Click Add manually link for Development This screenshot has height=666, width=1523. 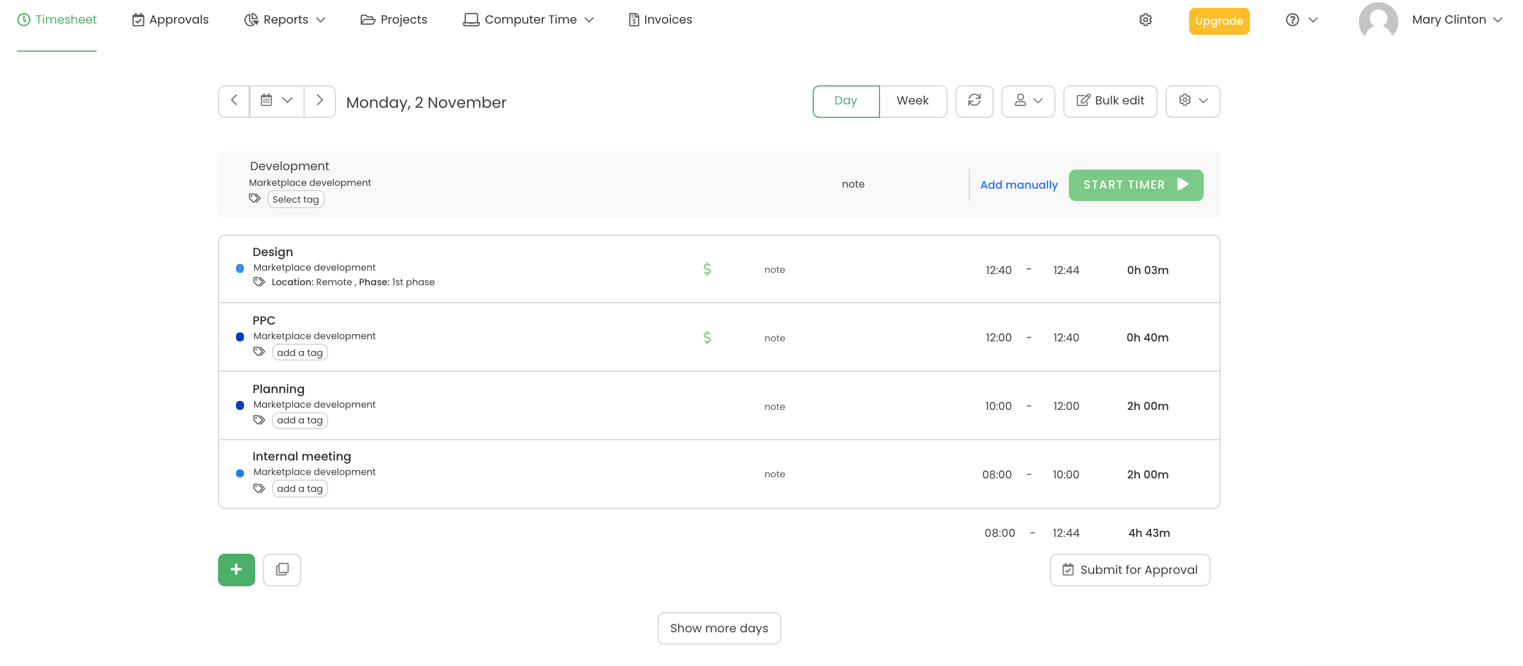click(1019, 184)
